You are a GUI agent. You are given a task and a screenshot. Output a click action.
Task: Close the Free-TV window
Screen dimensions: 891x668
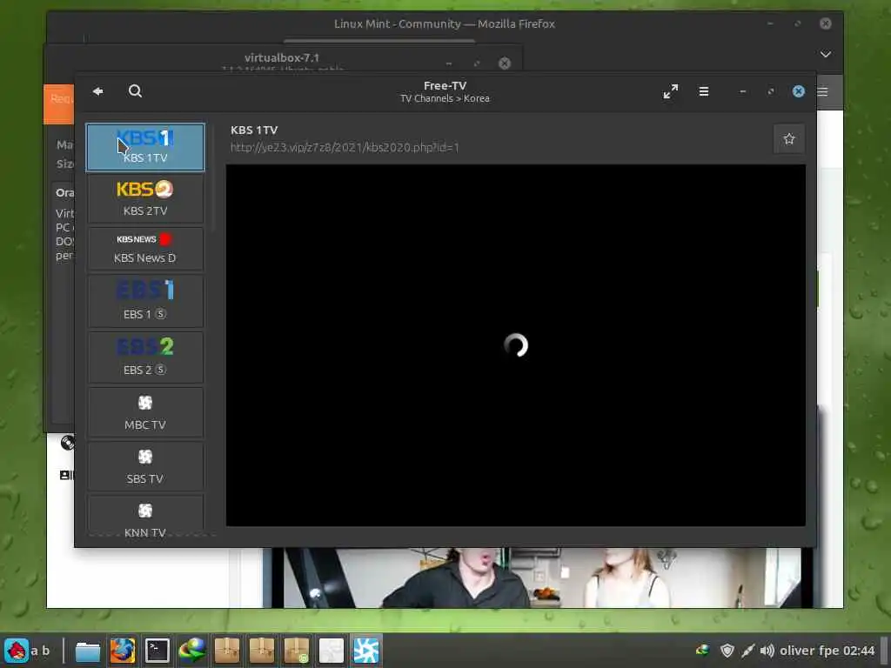(x=799, y=91)
